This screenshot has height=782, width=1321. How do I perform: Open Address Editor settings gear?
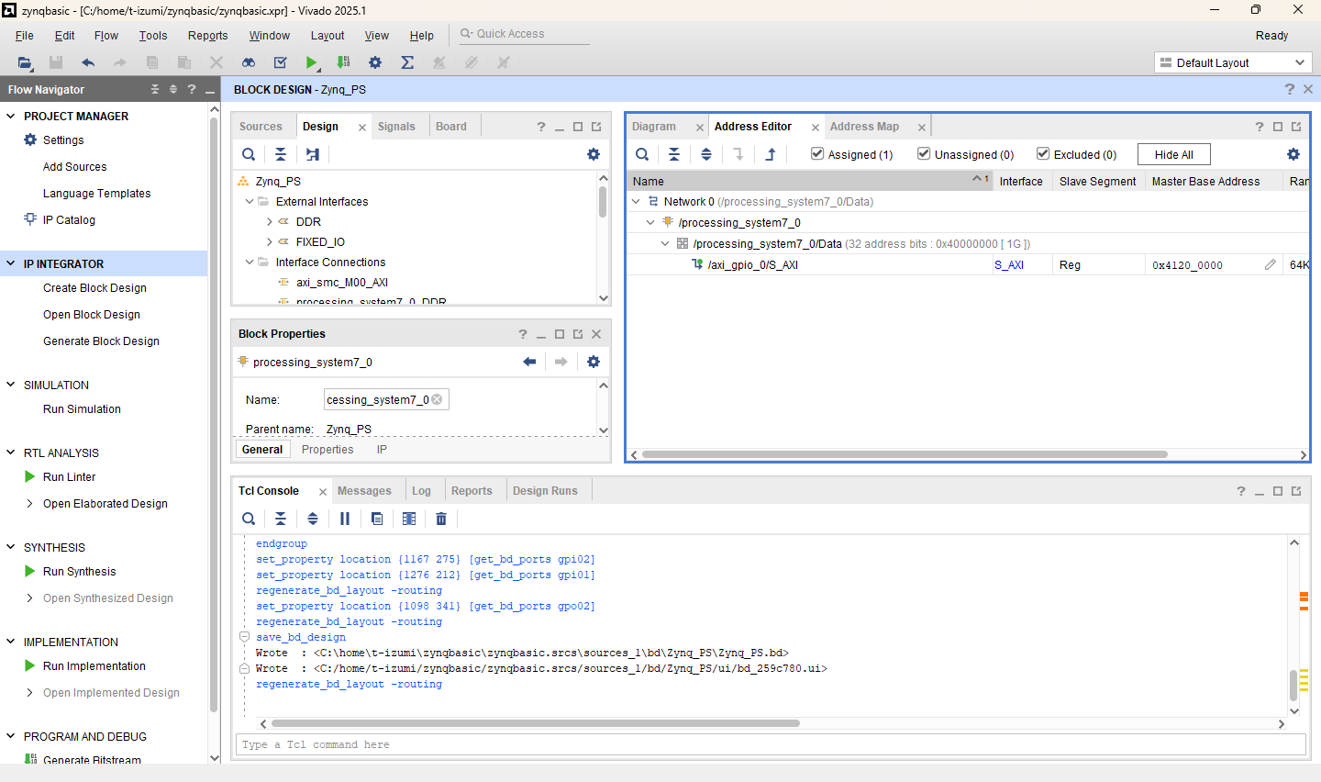[x=1293, y=154]
